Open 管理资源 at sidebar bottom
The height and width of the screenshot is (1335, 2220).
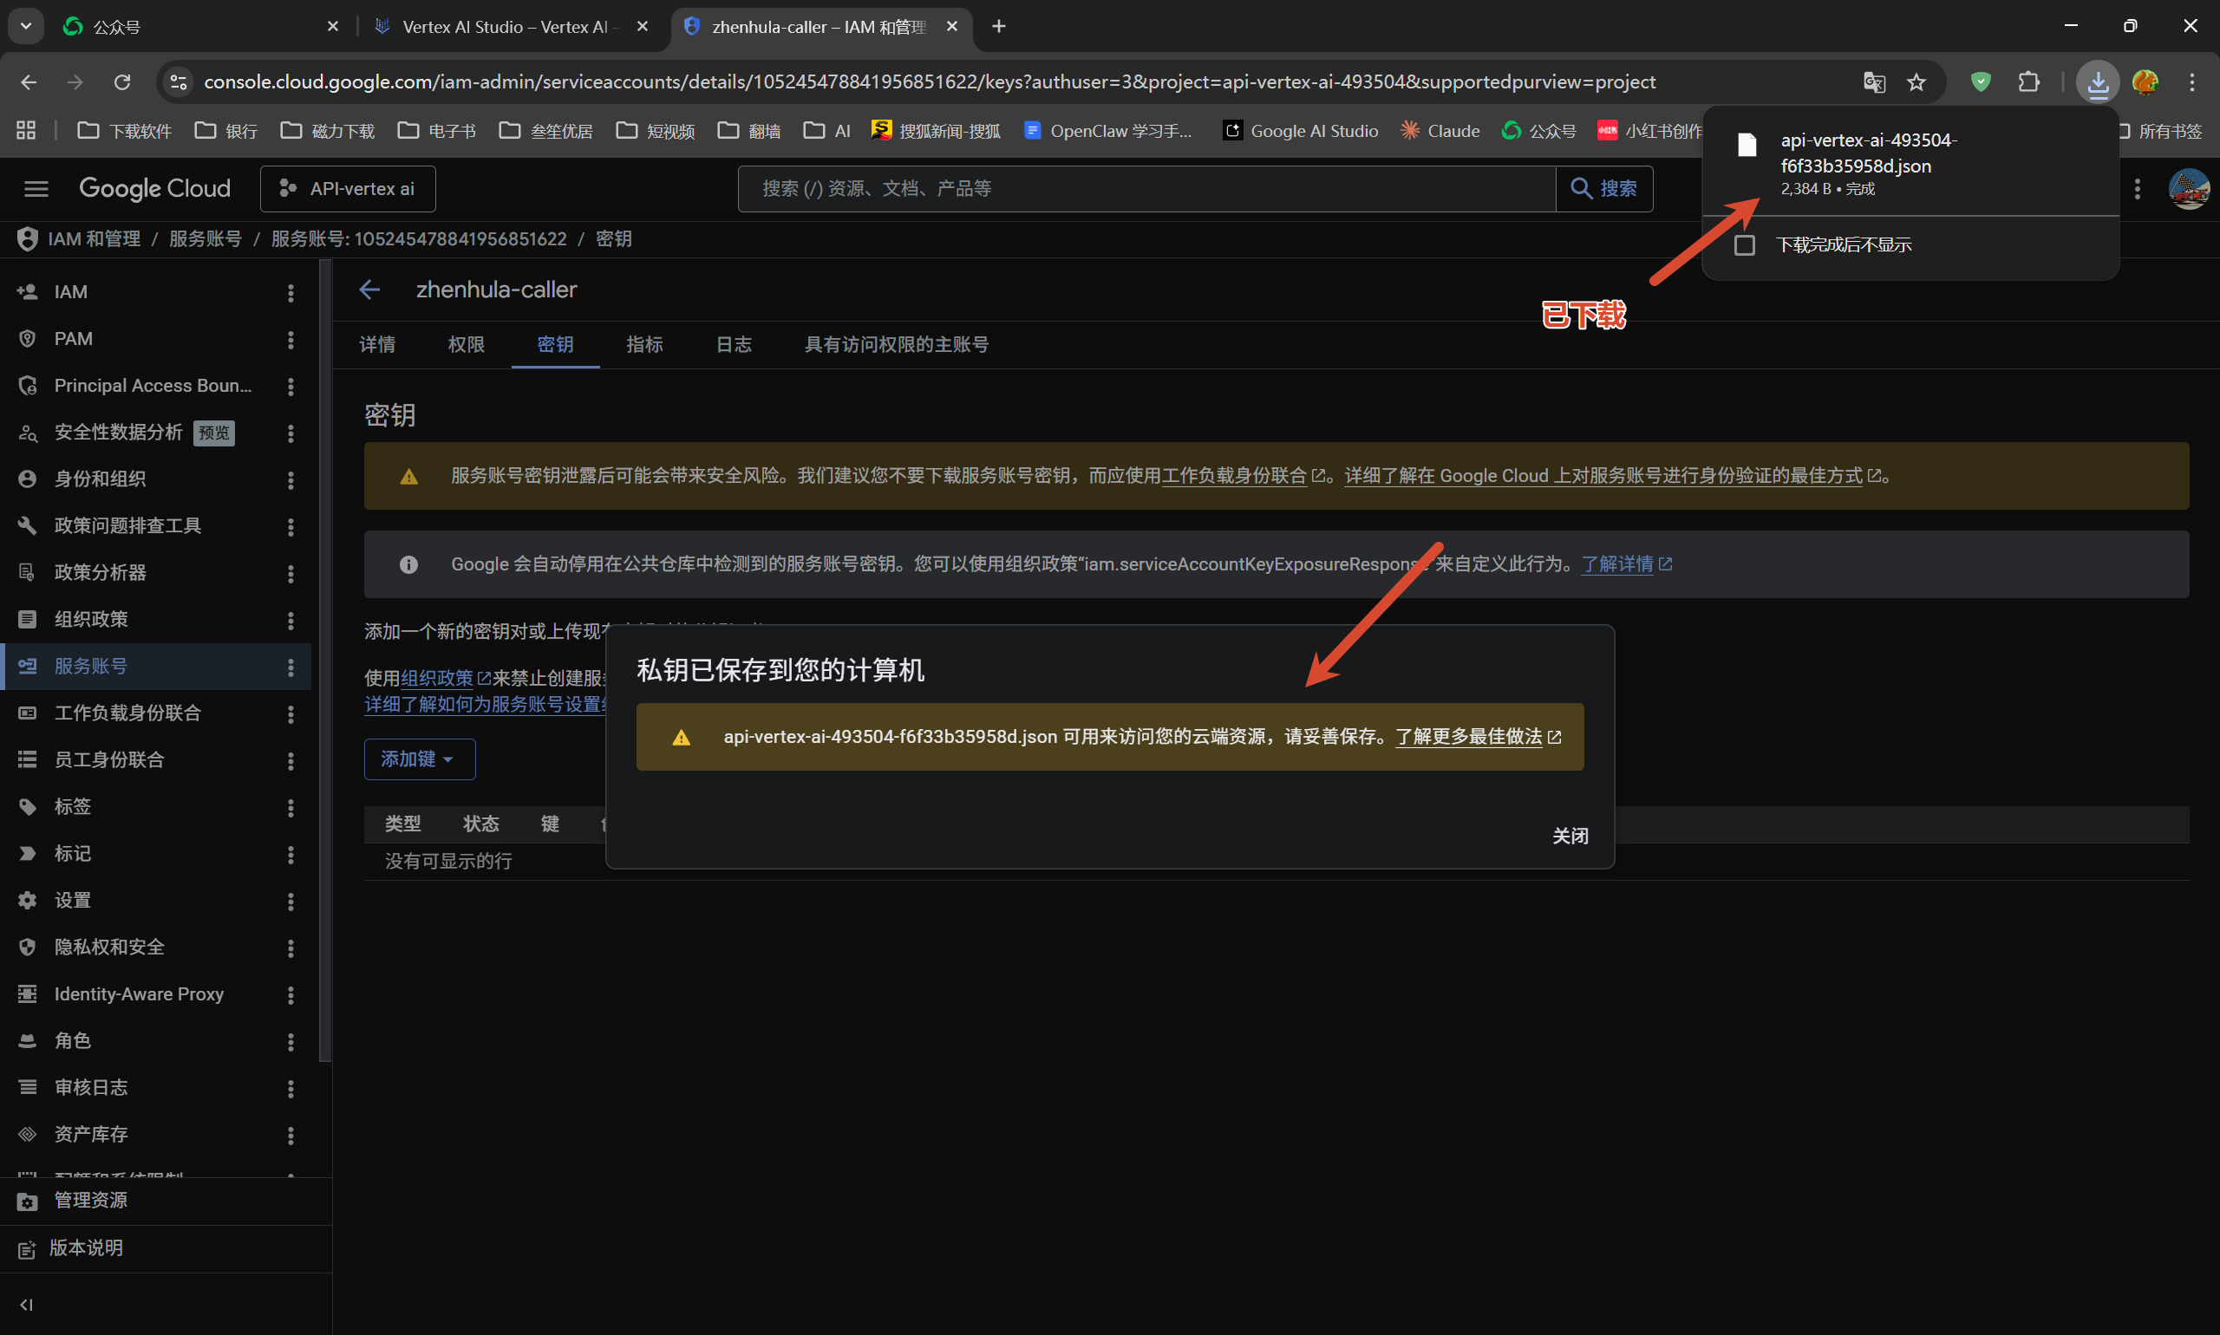(x=166, y=1200)
